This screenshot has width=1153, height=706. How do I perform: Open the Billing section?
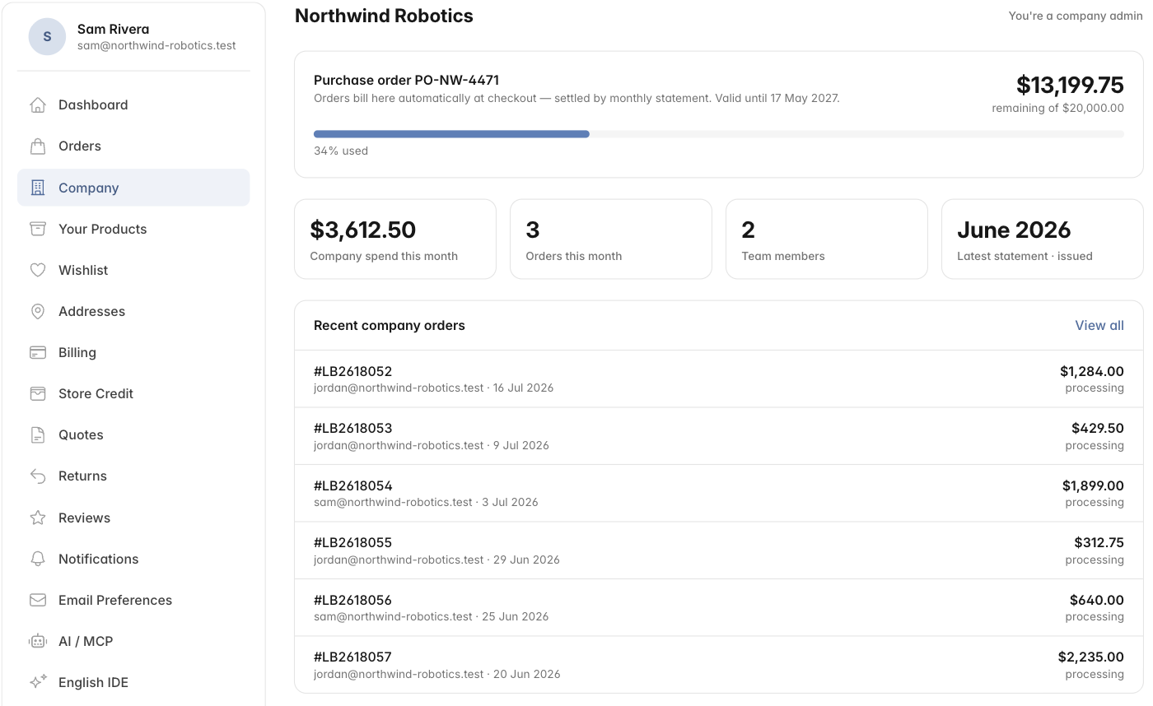133,352
